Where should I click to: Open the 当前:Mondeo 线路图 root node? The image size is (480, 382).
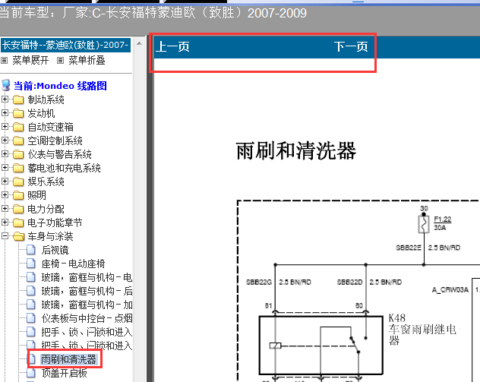click(x=60, y=86)
